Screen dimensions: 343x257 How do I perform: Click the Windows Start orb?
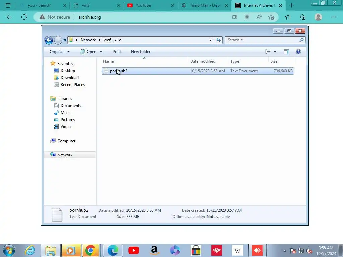(9, 250)
